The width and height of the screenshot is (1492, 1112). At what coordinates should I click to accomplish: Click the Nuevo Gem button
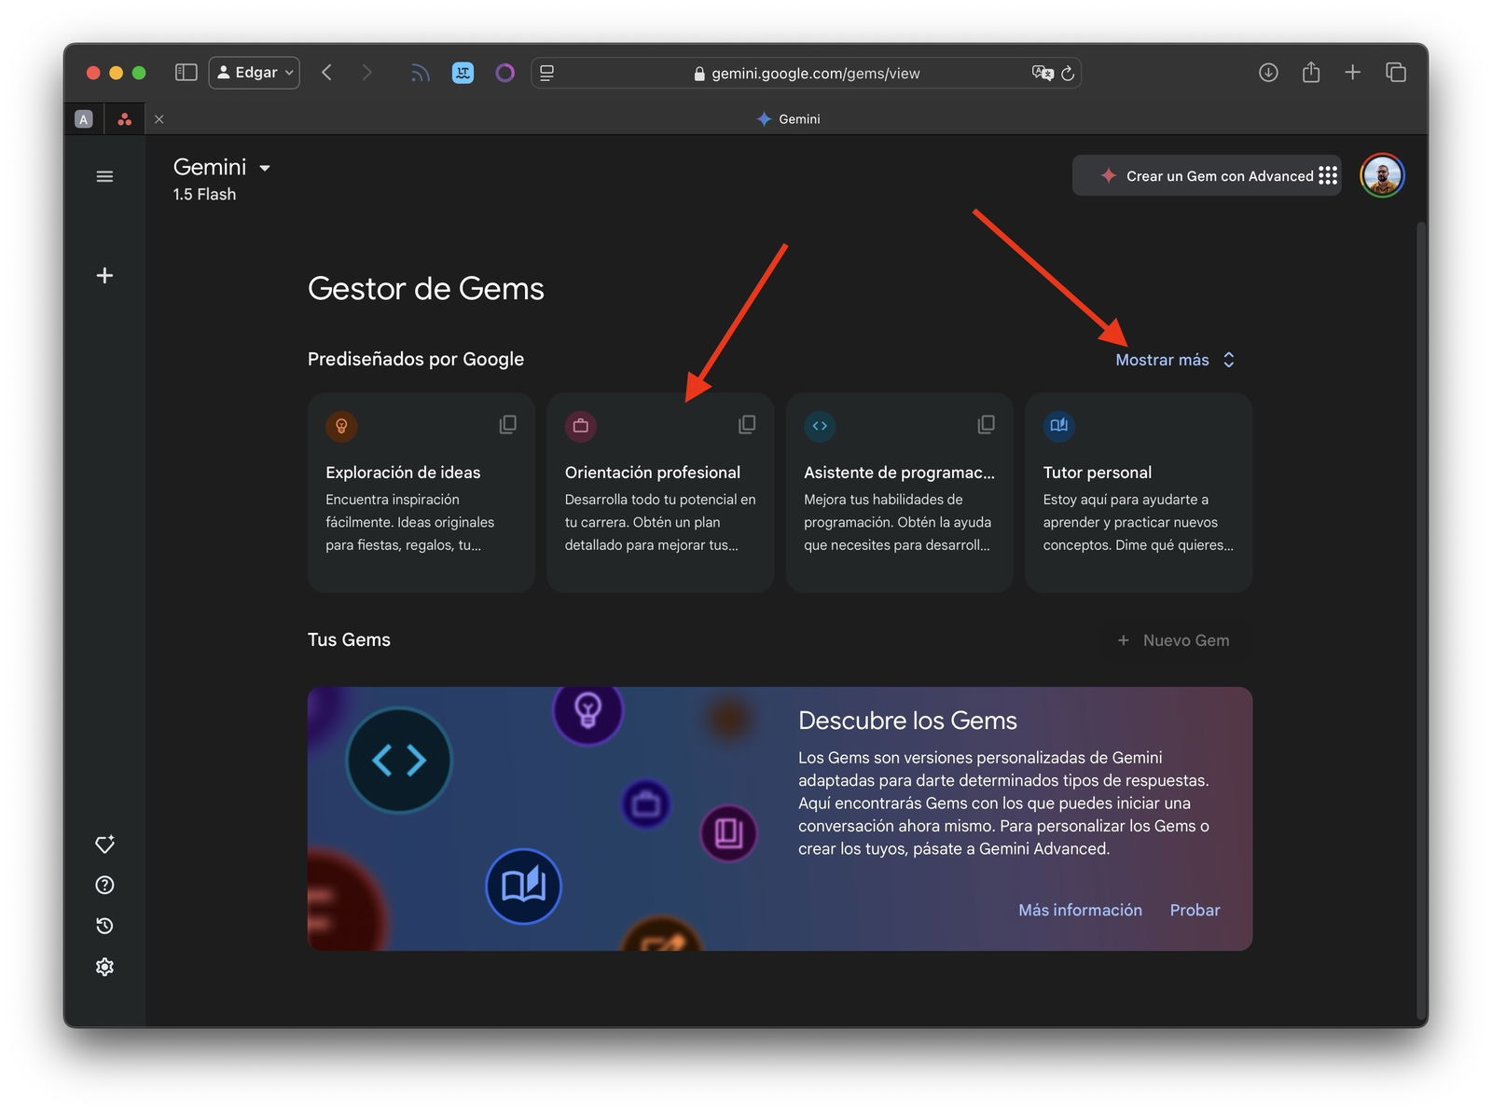pos(1173,640)
